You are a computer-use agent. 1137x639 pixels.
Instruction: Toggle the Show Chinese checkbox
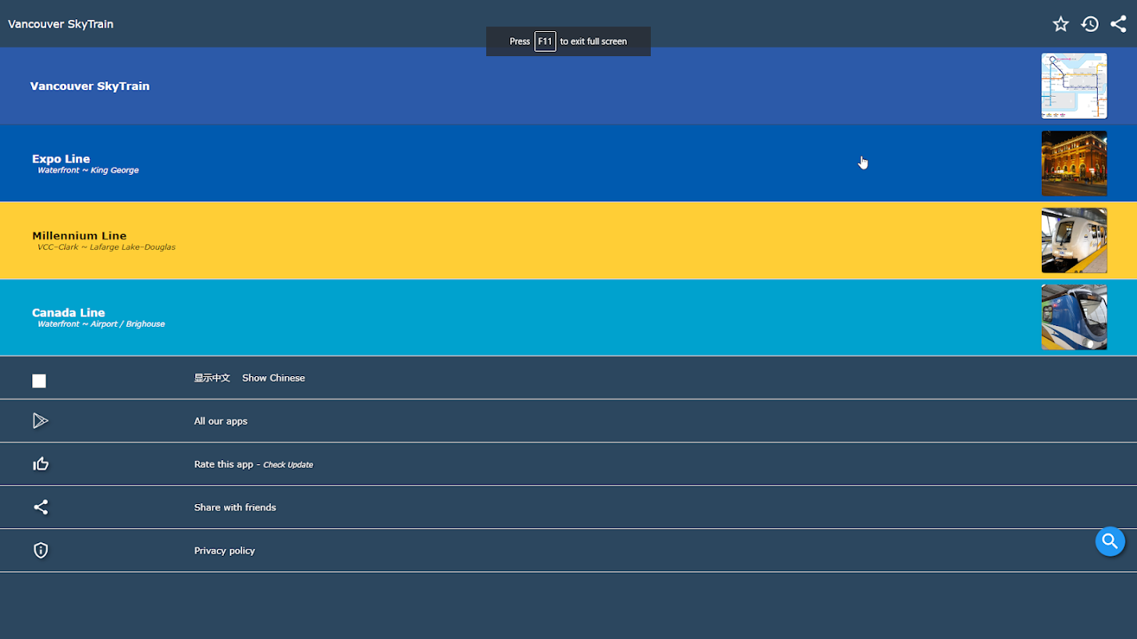tap(39, 381)
